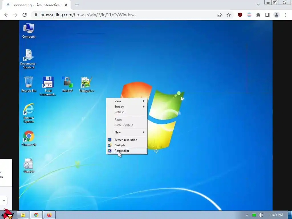Image resolution: width=292 pixels, height=219 pixels.
Task: Open a new browser tab
Action: tap(77, 5)
